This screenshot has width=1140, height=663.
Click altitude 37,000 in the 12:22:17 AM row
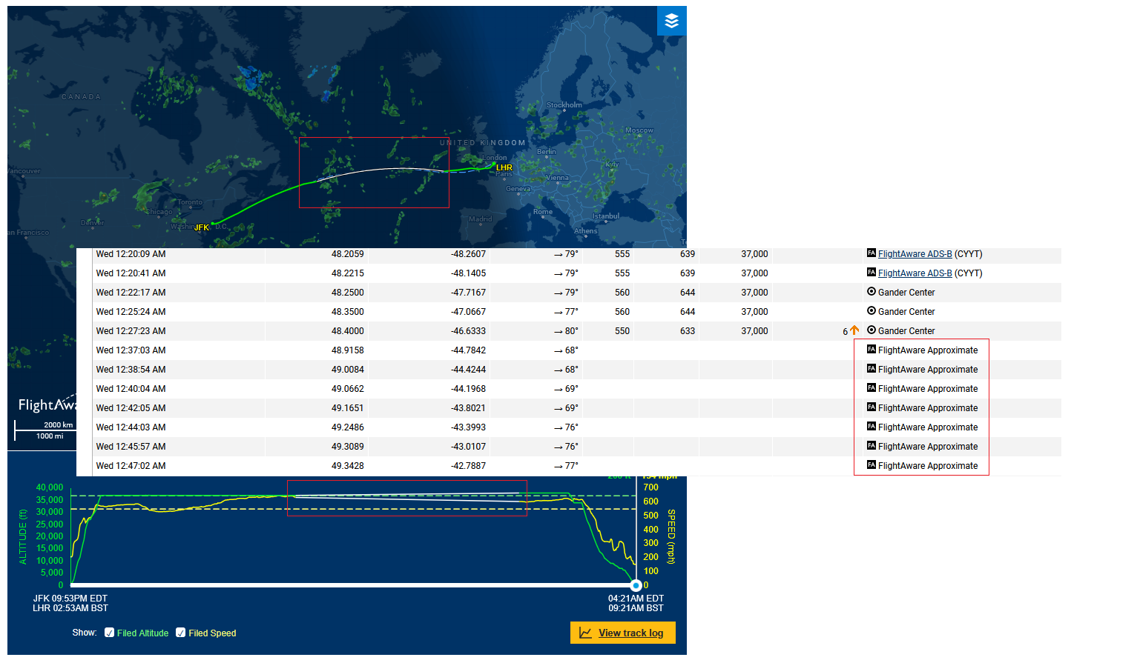[x=754, y=293]
